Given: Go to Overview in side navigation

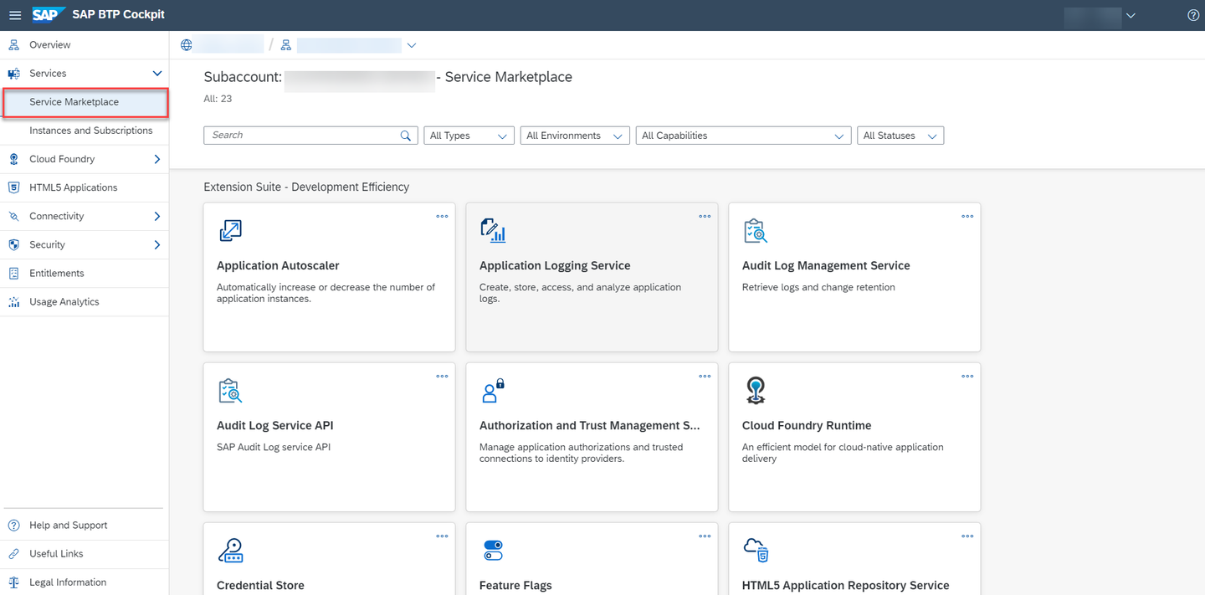Looking at the screenshot, I should tap(84, 45).
